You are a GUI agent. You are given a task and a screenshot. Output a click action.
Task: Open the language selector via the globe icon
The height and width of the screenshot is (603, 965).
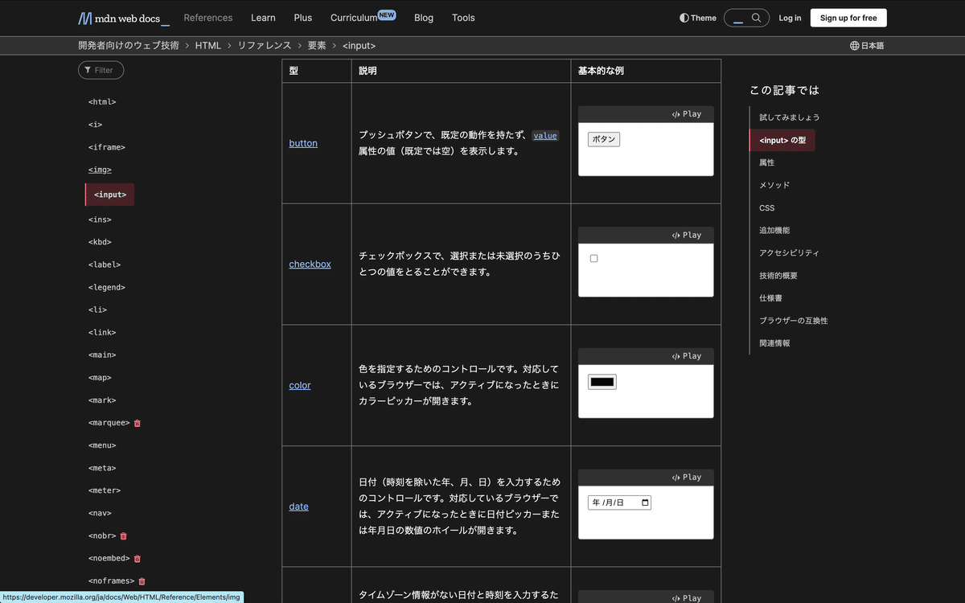click(x=853, y=46)
